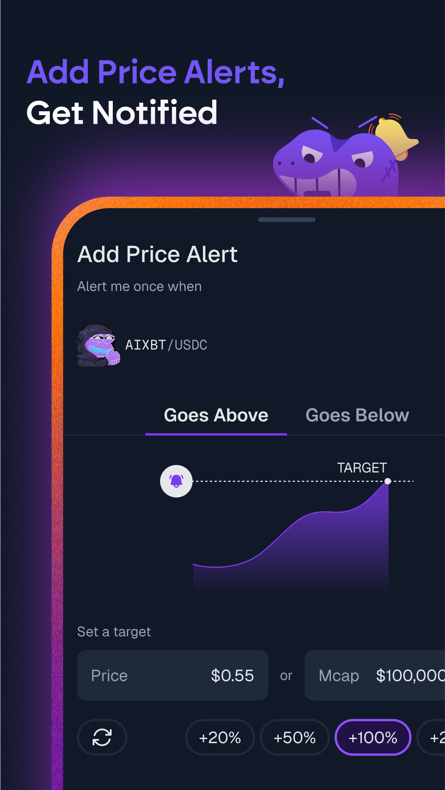
Task: Click the TARGET label above the chart
Action: pos(362,468)
